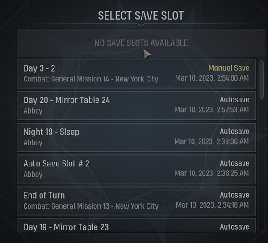The width and height of the screenshot is (268, 243).
Task: Click the 2:39:36 AM Night 19 timestamp
Action: (x=212, y=141)
